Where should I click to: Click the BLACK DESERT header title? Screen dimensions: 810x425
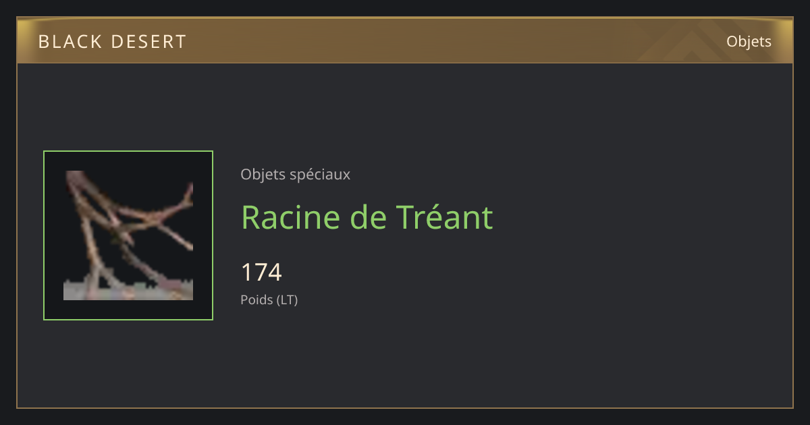112,42
